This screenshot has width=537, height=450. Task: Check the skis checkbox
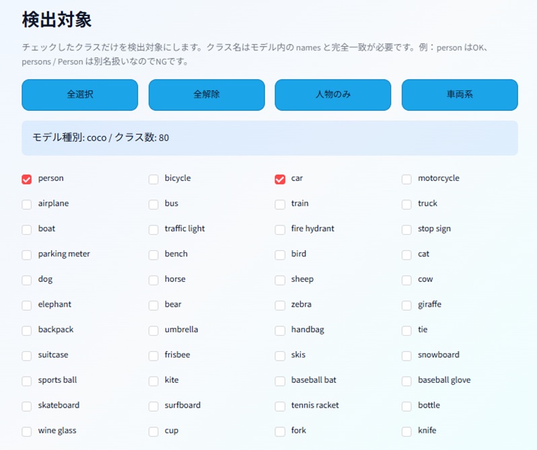[x=280, y=356]
